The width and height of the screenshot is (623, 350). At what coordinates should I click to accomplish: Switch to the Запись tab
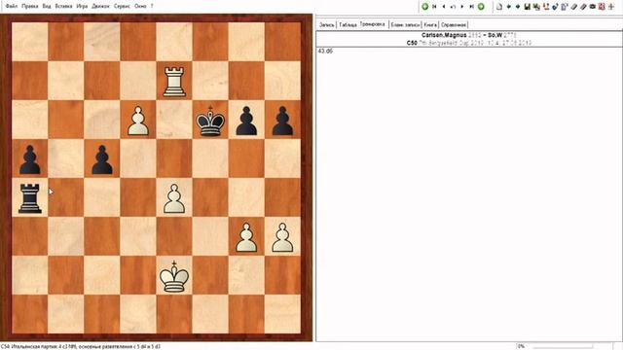(x=327, y=24)
